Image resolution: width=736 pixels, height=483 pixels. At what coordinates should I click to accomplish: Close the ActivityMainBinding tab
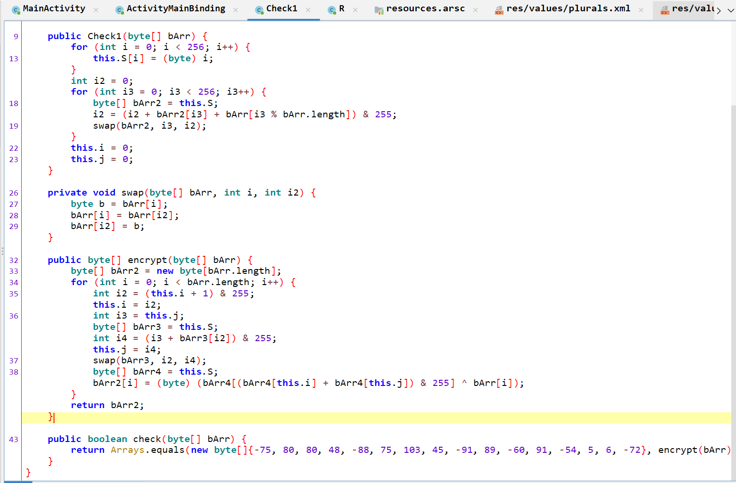pos(236,10)
